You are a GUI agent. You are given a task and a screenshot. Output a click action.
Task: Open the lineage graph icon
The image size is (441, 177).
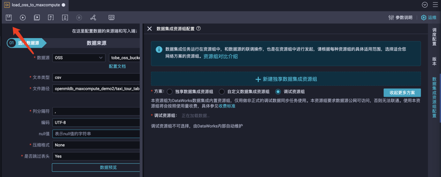click(x=93, y=17)
